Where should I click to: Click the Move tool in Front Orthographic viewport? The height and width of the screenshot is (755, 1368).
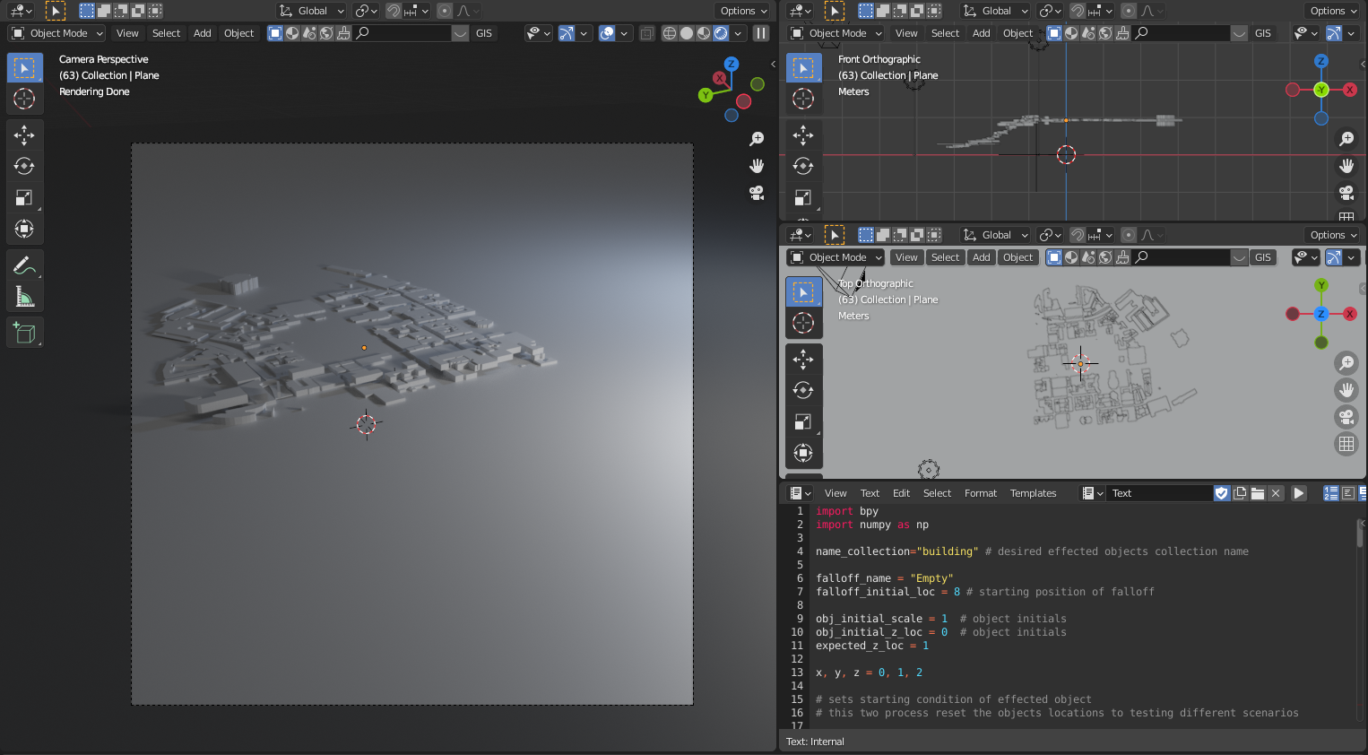pyautogui.click(x=803, y=135)
